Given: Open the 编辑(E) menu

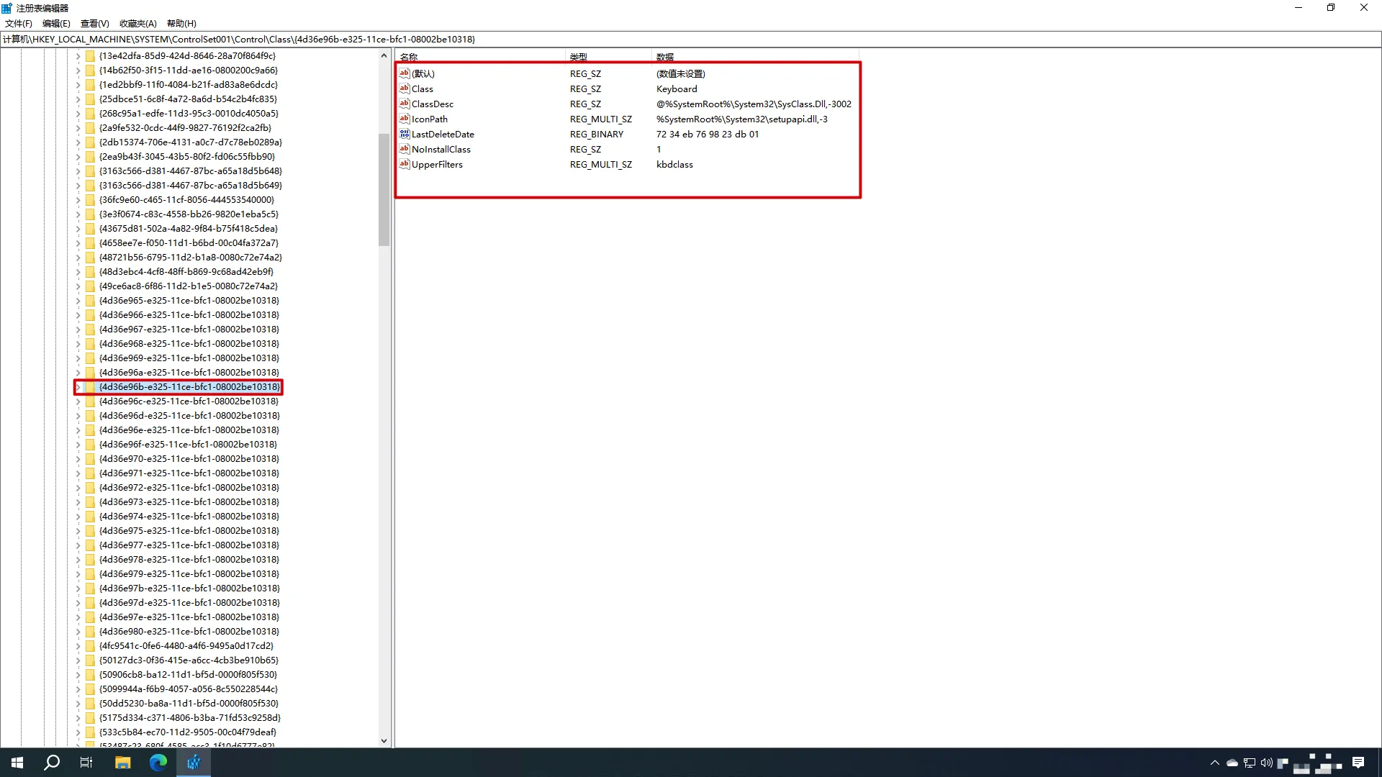Looking at the screenshot, I should [x=56, y=24].
